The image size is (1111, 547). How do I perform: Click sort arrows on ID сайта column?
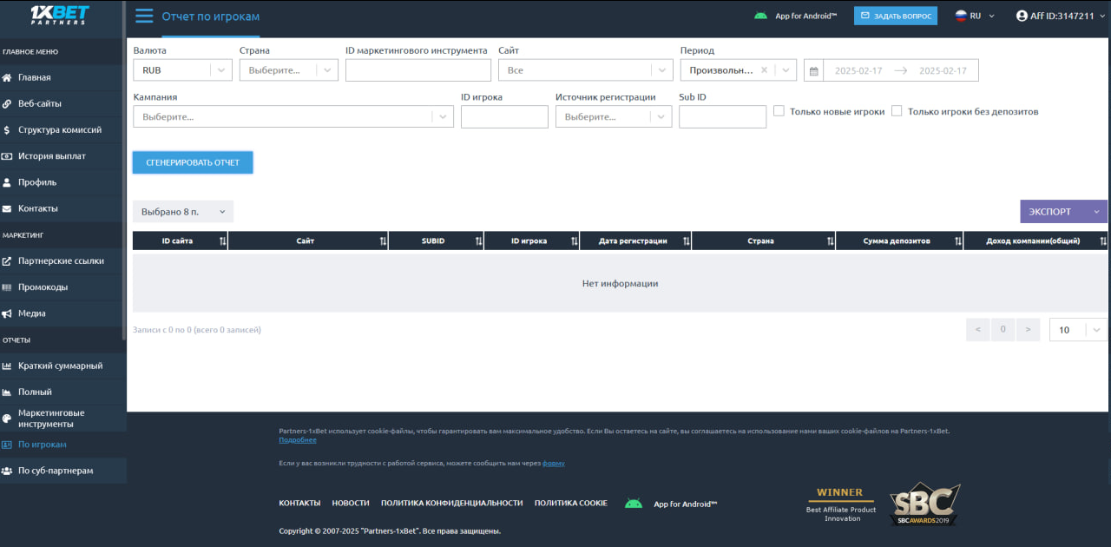(223, 241)
